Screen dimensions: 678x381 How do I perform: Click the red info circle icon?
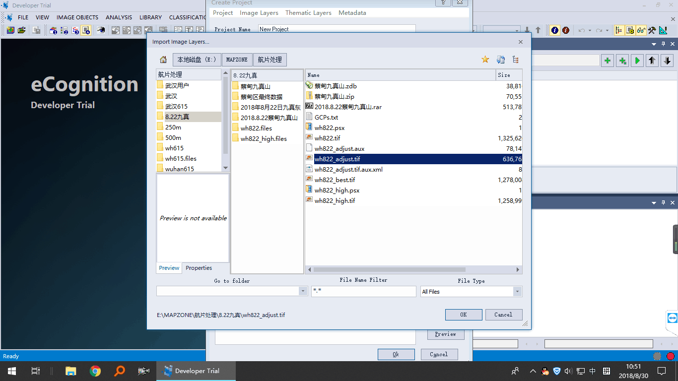pyautogui.click(x=566, y=30)
